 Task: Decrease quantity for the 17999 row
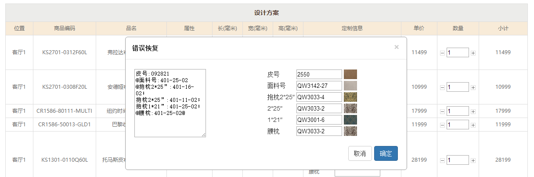tap(442, 111)
